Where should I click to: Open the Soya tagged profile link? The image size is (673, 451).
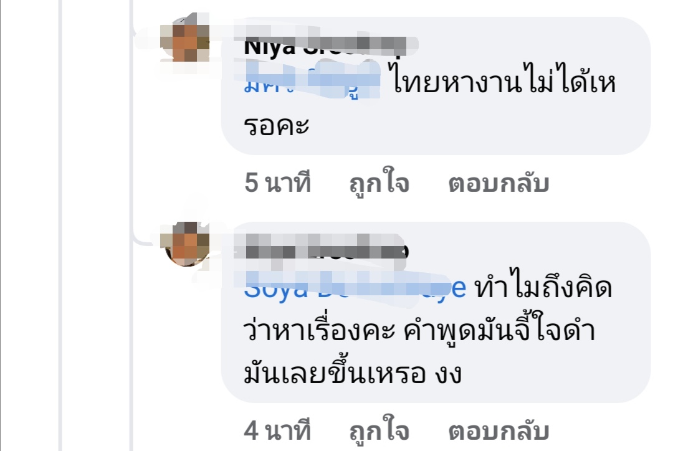tap(355, 288)
